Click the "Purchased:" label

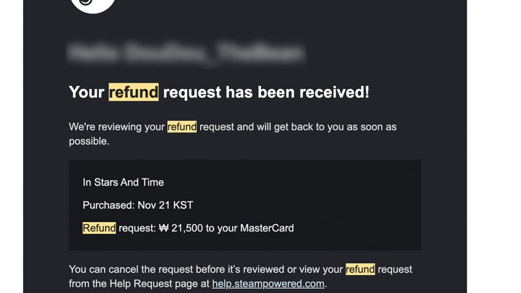point(108,205)
